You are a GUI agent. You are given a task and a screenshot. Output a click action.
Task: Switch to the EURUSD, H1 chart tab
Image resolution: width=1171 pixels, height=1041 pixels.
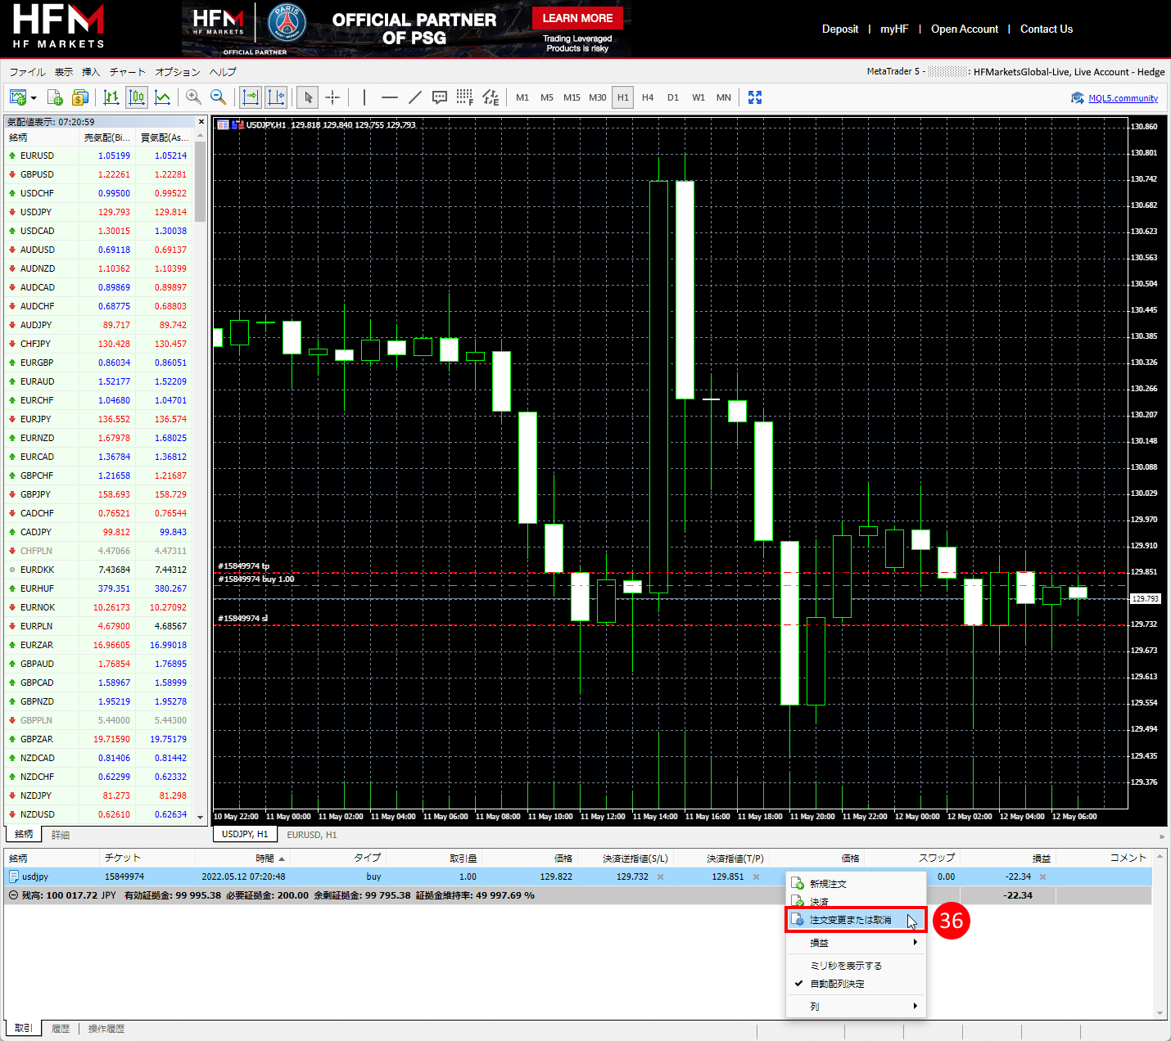coord(311,835)
